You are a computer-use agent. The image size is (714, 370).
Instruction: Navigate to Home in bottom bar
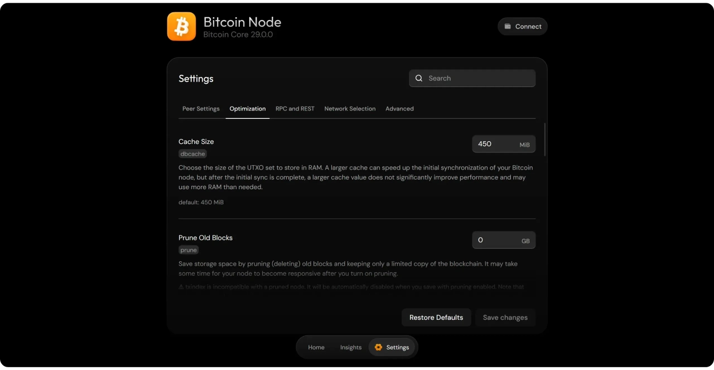(x=316, y=347)
